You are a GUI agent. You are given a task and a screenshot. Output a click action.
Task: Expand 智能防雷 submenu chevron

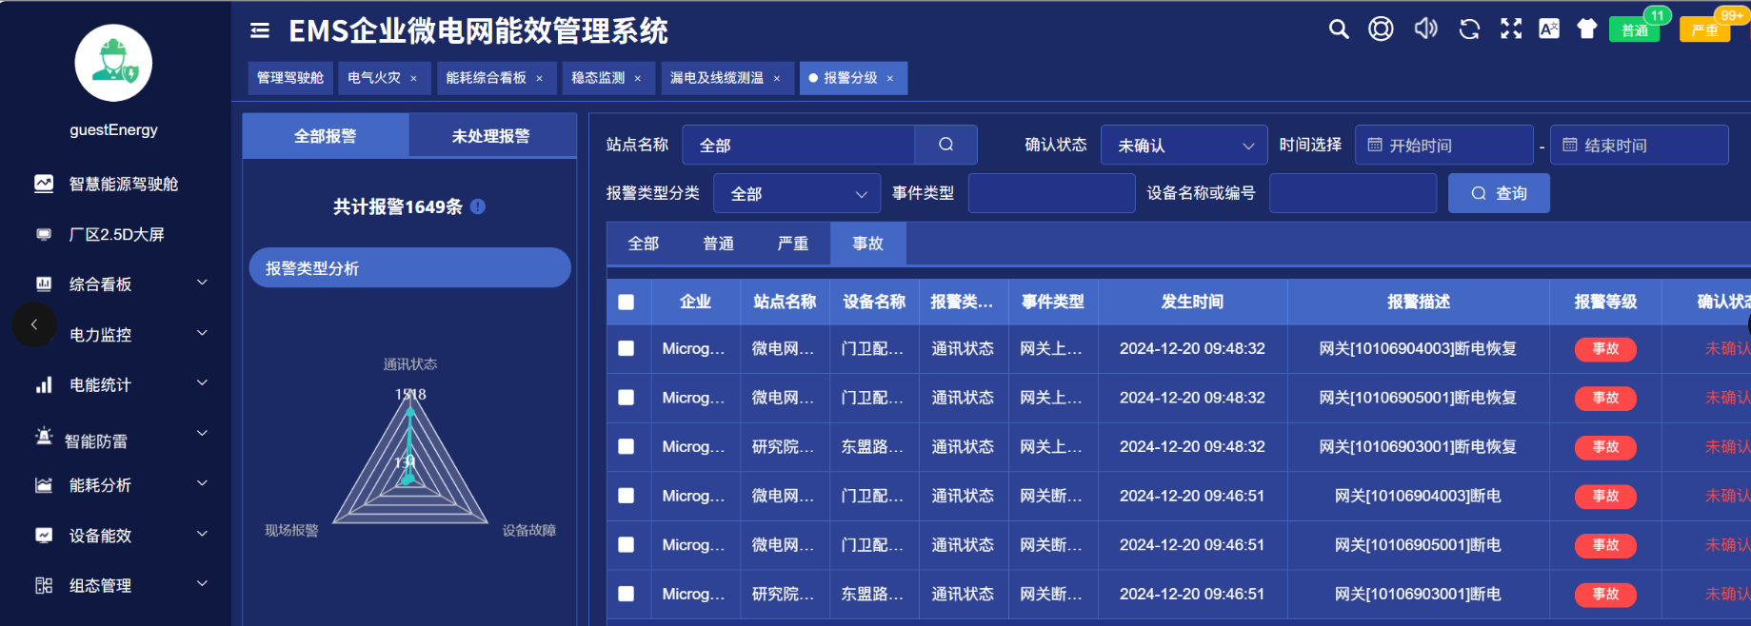click(x=202, y=433)
